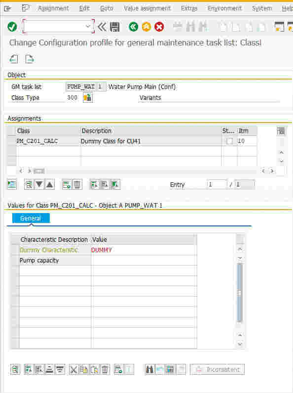Click the binoculars find icon in bottom toolbar
Image resolution: width=293 pixels, height=393 pixels.
[149, 369]
